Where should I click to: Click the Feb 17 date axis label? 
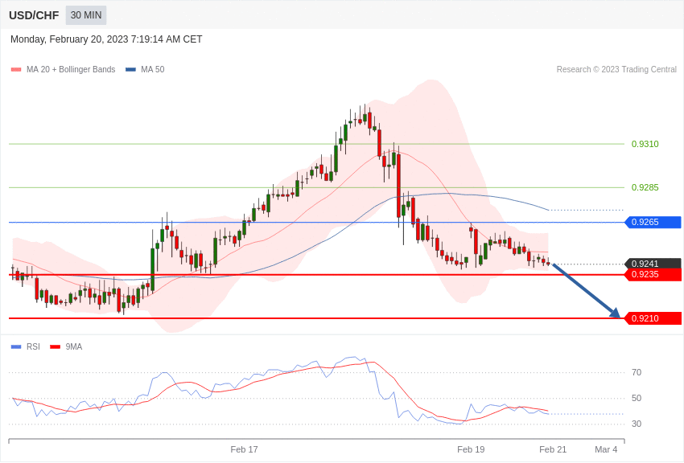point(245,449)
